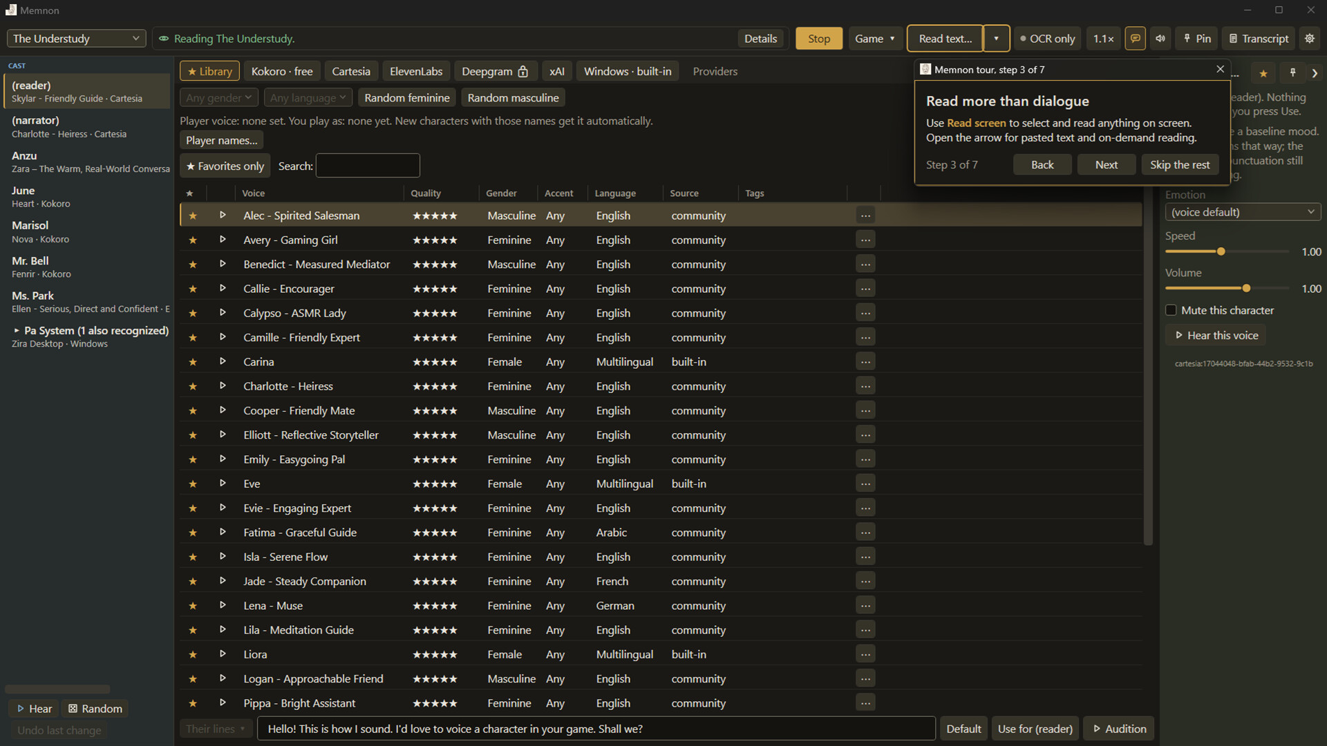The width and height of the screenshot is (1327, 746).
Task: Click the Stop button
Action: click(x=819, y=39)
